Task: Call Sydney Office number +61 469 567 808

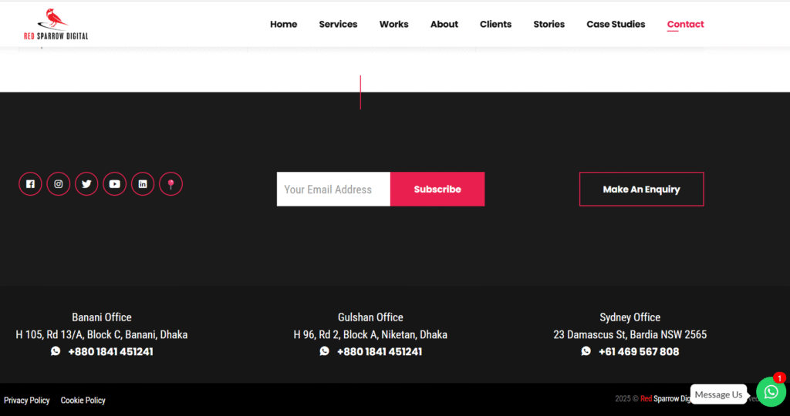Action: click(639, 351)
